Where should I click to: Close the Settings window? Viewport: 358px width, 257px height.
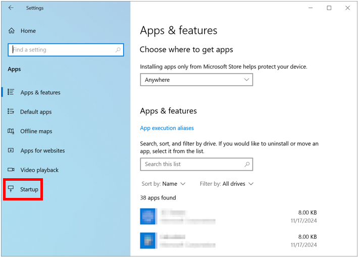(347, 8)
